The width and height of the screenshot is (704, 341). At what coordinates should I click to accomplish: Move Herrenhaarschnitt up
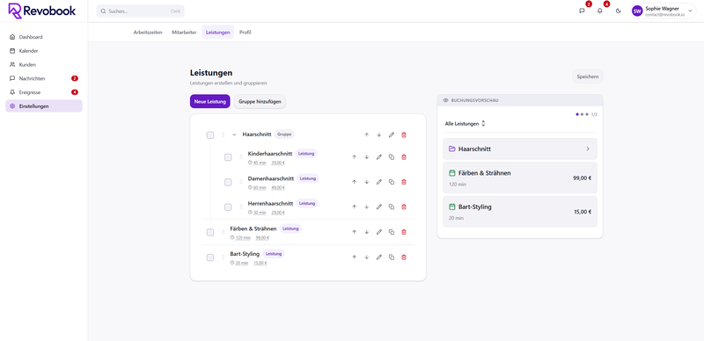(x=354, y=207)
